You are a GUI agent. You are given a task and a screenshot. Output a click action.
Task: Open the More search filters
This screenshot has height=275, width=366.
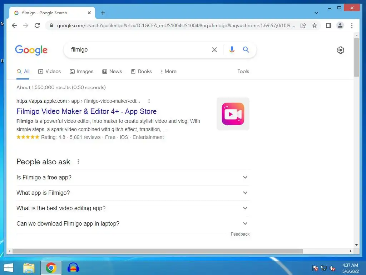click(169, 72)
